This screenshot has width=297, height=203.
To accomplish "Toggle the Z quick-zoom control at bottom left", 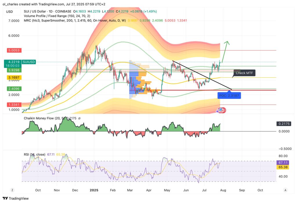I will 12,190.
